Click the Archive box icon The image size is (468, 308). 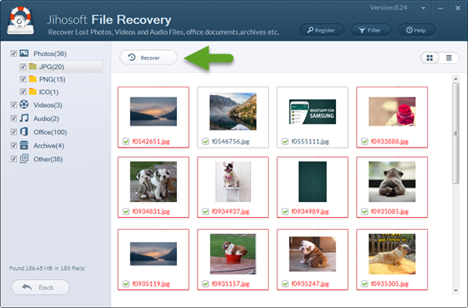pos(24,145)
